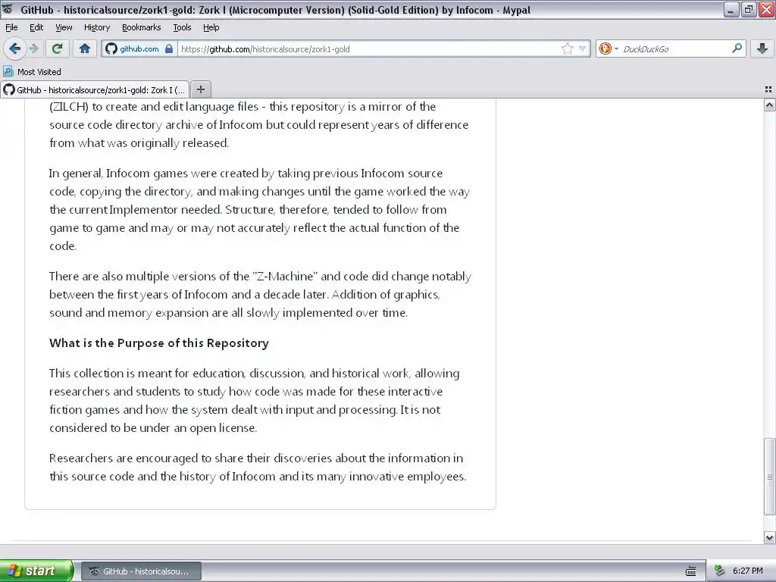
Task: Click the on-screen keyboard tray icon
Action: 691,571
